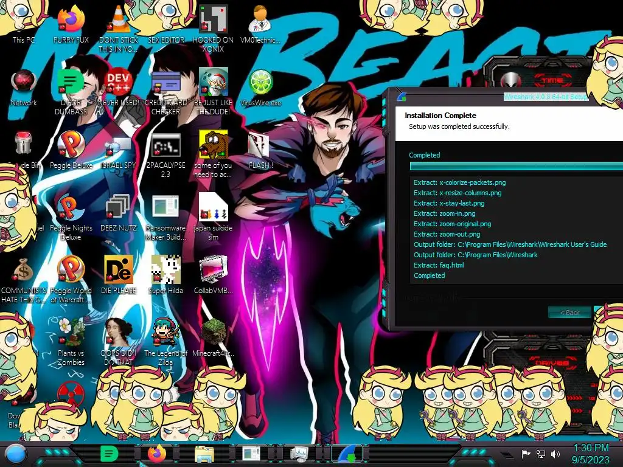Viewport: 623px width, 467px height.
Task: Open the Minecraft4Fr grass block icon
Action: click(214, 333)
